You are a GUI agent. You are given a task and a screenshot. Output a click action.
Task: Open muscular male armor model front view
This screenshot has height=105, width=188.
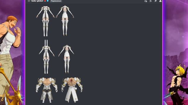47,90
